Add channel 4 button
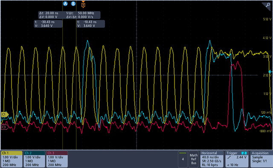The width and height of the screenshot is (273, 168). pyautogui.click(x=183, y=159)
